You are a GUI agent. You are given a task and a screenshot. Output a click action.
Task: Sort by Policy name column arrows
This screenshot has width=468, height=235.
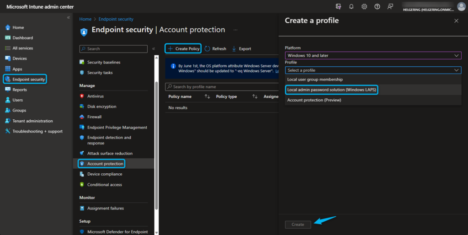[207, 96]
